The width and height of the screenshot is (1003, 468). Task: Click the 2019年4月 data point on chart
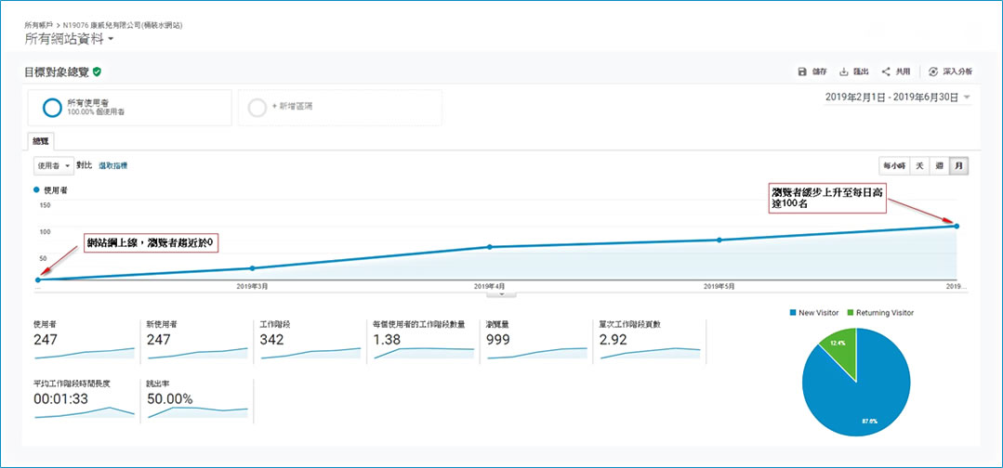coord(490,247)
